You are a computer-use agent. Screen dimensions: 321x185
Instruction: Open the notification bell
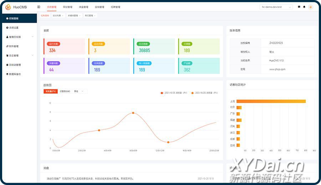point(304,7)
